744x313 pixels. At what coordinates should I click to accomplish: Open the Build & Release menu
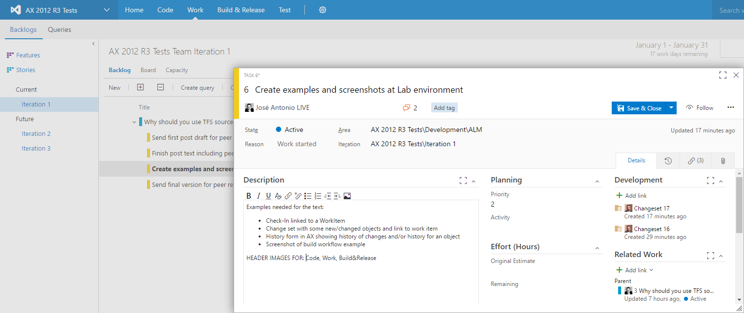pyautogui.click(x=241, y=10)
